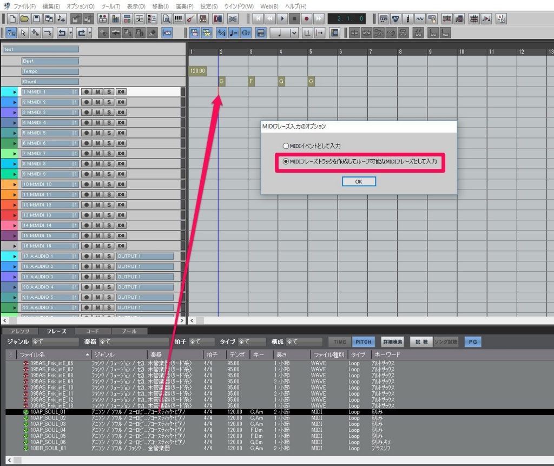Open the guitar editor icon
The height and width of the screenshot is (466, 554).
click(190, 19)
